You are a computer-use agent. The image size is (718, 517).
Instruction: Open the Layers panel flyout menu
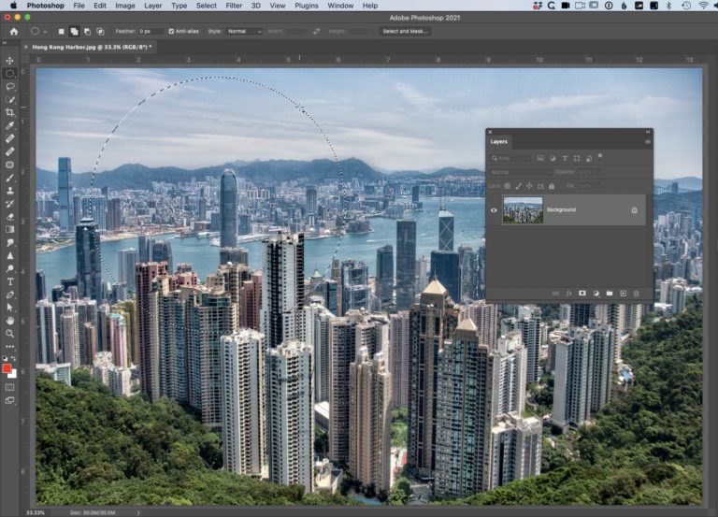coord(648,141)
